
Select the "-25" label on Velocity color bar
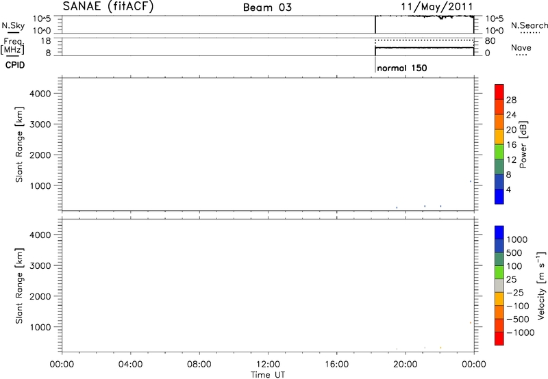coord(514,293)
